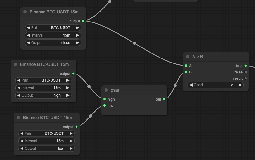The image size is (255, 160).
Task: Collapse the A > B node via its title dot
Action: click(188, 57)
